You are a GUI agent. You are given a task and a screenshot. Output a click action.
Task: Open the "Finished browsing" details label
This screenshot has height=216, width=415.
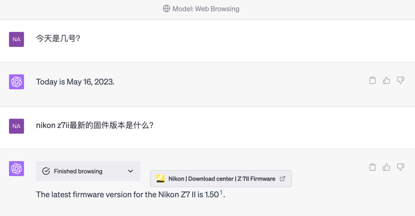(x=78, y=171)
